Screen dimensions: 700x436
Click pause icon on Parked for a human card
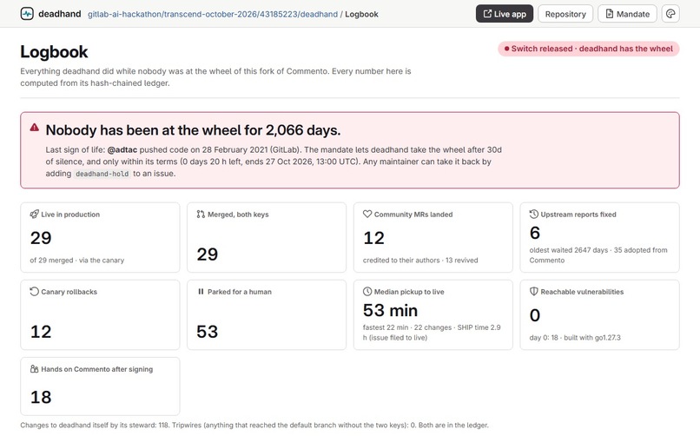(x=201, y=292)
